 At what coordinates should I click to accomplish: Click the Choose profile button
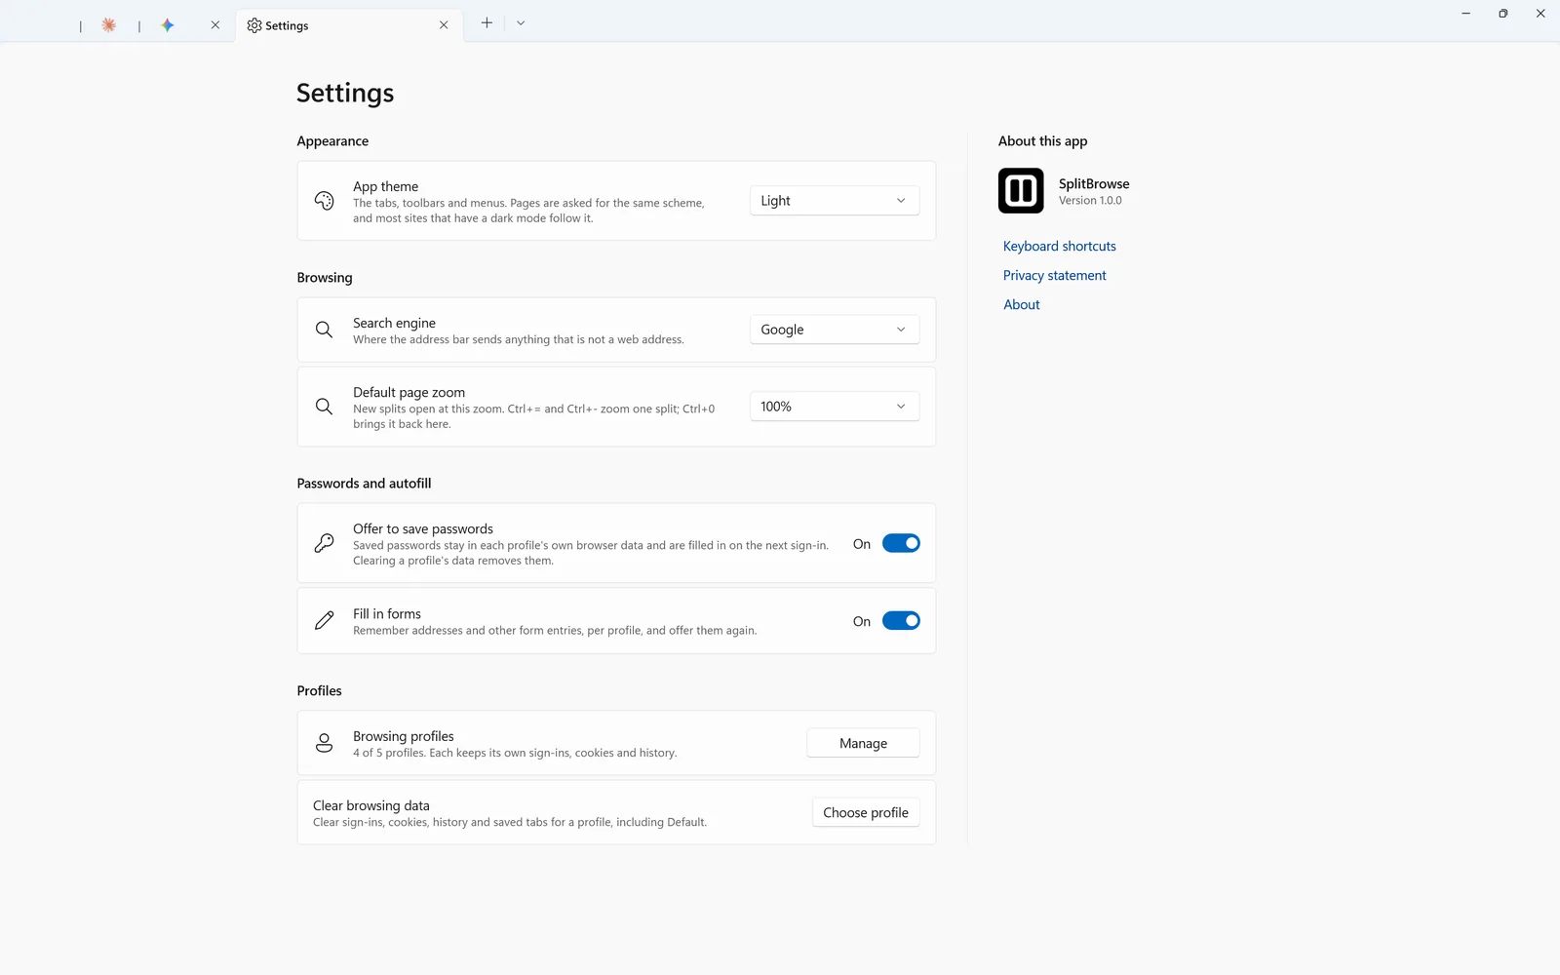point(866,812)
